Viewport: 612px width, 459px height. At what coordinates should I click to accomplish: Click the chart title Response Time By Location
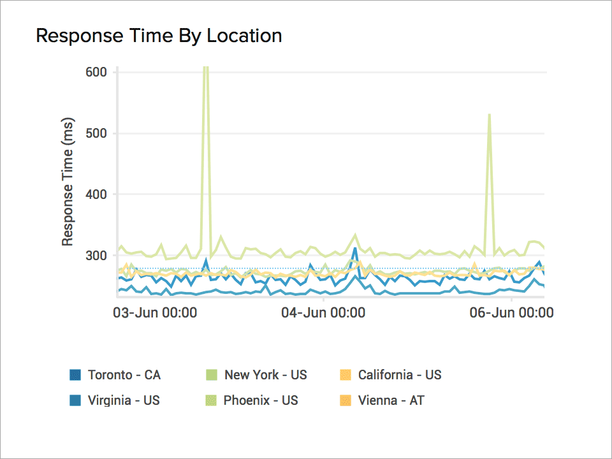tap(159, 36)
